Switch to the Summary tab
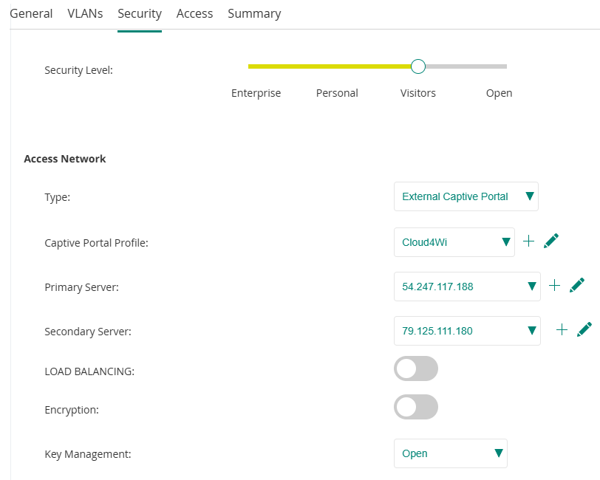Screen dimensions: 600x480 254,13
